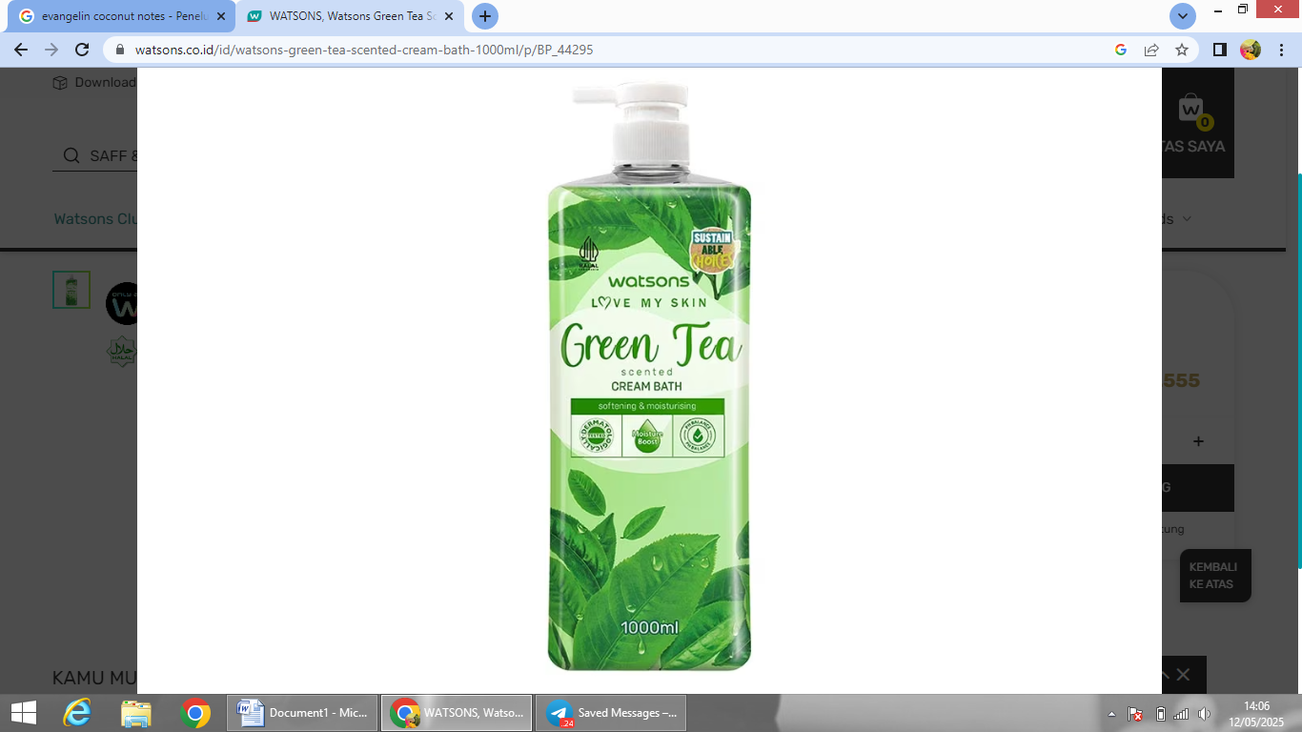Select the small product thumbnail

(x=71, y=290)
